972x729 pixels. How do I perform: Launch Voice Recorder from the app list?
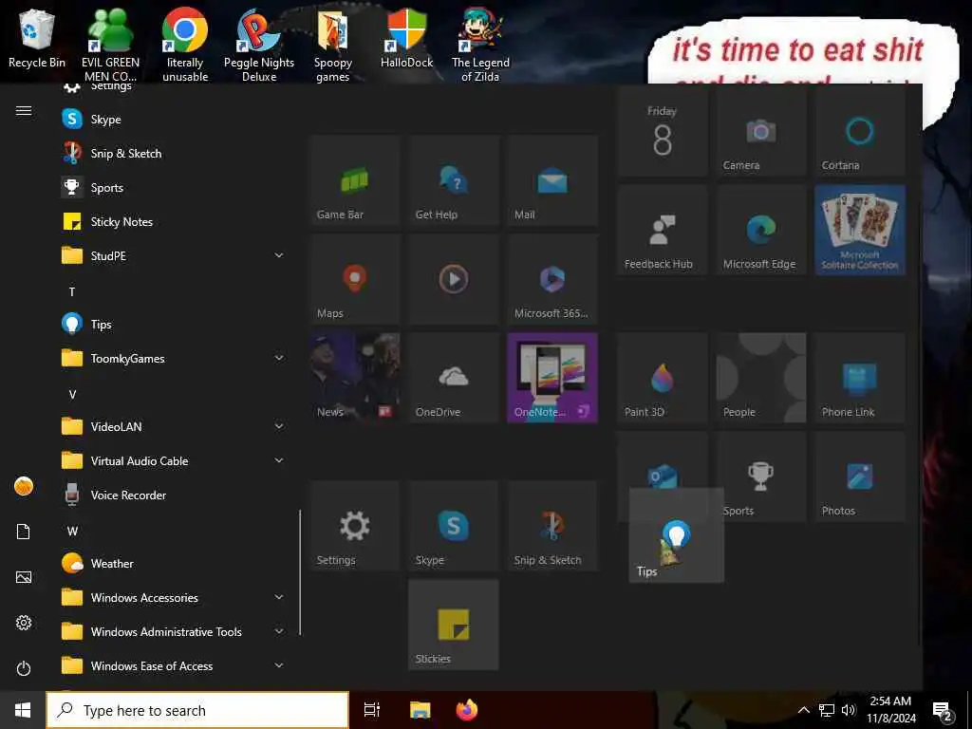click(173, 495)
